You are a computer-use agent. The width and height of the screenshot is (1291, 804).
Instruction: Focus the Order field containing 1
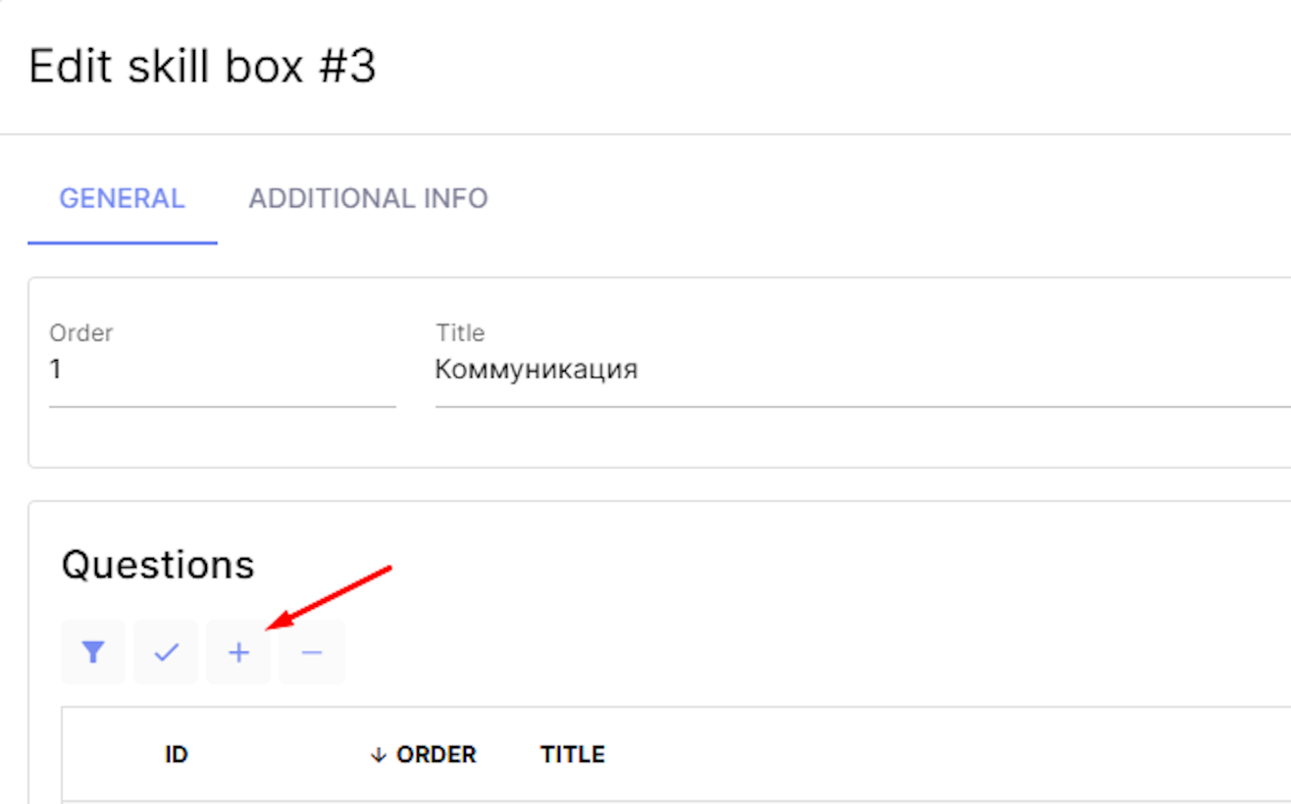[222, 370]
